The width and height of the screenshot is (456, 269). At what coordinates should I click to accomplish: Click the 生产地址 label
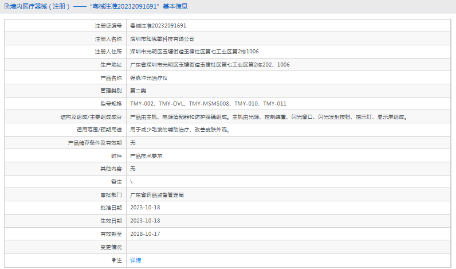[x=111, y=65]
